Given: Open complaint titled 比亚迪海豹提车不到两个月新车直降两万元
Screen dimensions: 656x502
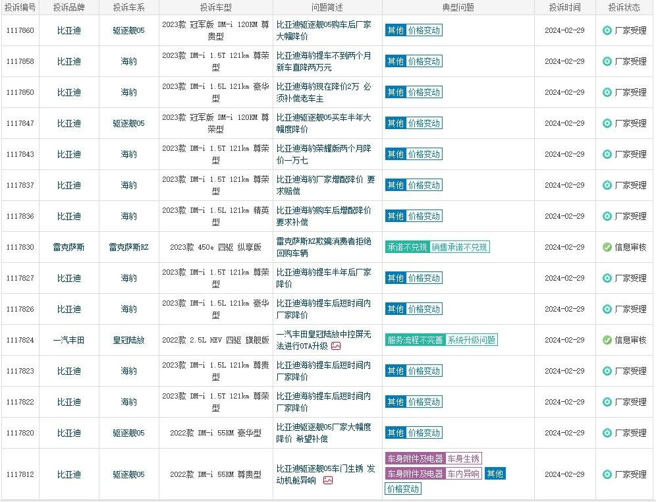Looking at the screenshot, I should click(323, 61).
